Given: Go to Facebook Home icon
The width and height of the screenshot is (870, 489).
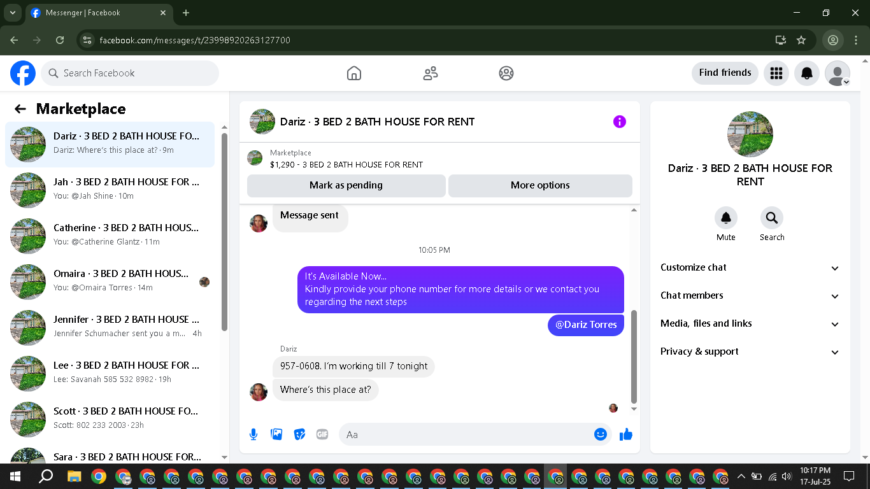Looking at the screenshot, I should [354, 73].
